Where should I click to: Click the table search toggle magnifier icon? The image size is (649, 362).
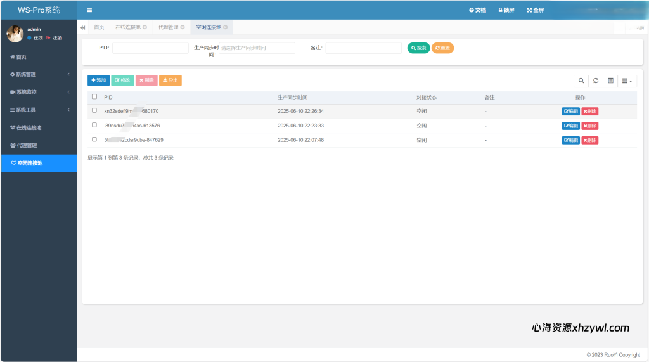[x=581, y=81]
